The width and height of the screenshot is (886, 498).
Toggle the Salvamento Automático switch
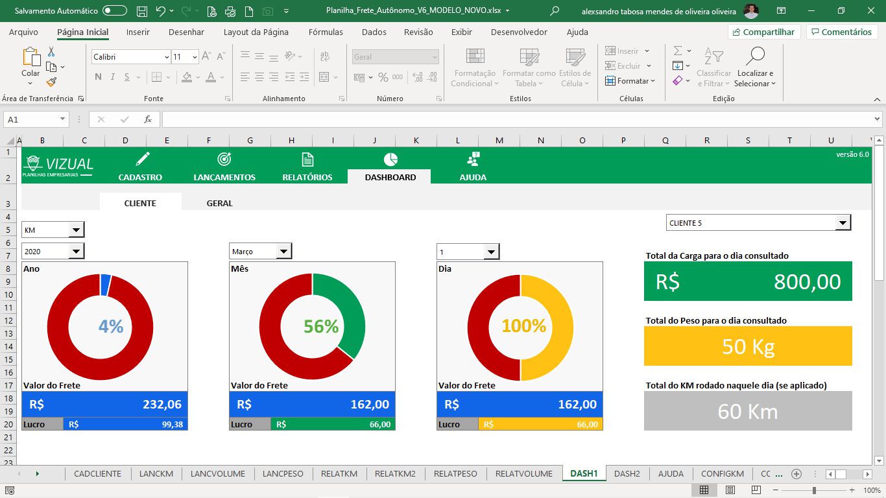click(115, 11)
